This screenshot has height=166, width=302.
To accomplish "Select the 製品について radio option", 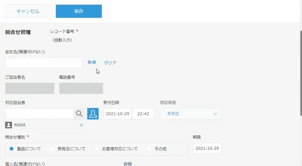I will coord(11,149).
